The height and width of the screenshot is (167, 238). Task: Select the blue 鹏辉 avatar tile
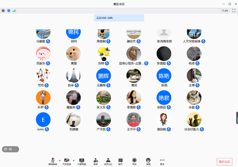click(103, 76)
